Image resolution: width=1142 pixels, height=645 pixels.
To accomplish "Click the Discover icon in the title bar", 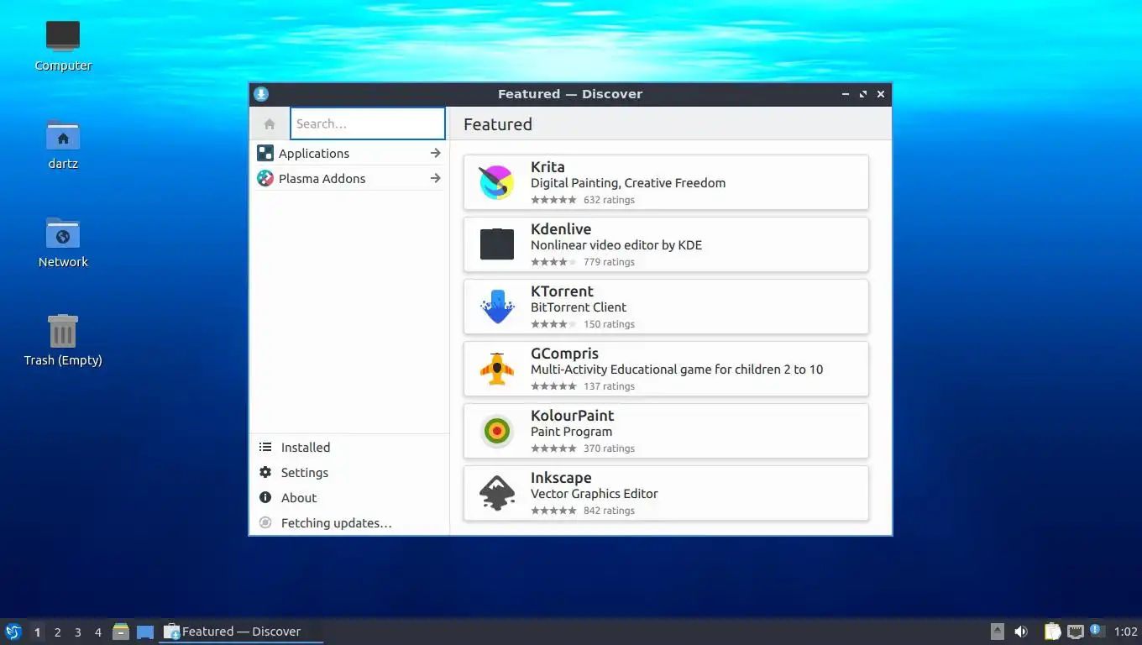I will pos(261,94).
